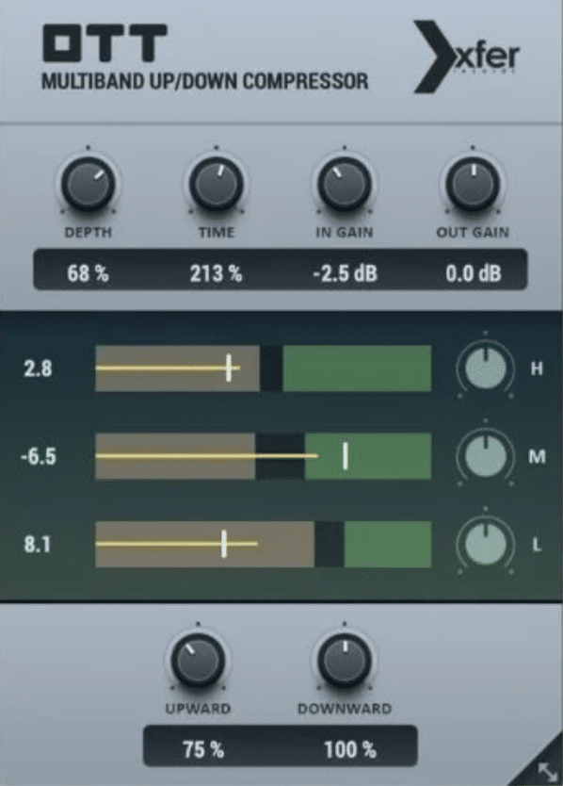Click the OUT GAIN label
The height and width of the screenshot is (786, 563).
point(473,232)
